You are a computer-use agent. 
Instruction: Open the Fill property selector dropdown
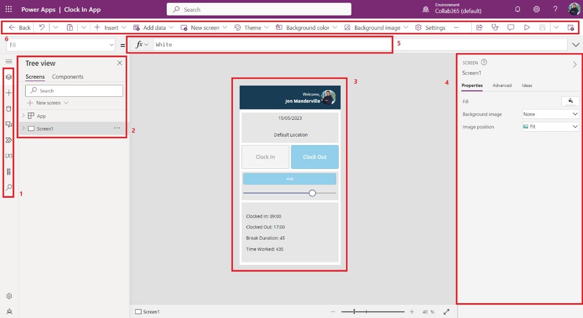coord(62,45)
